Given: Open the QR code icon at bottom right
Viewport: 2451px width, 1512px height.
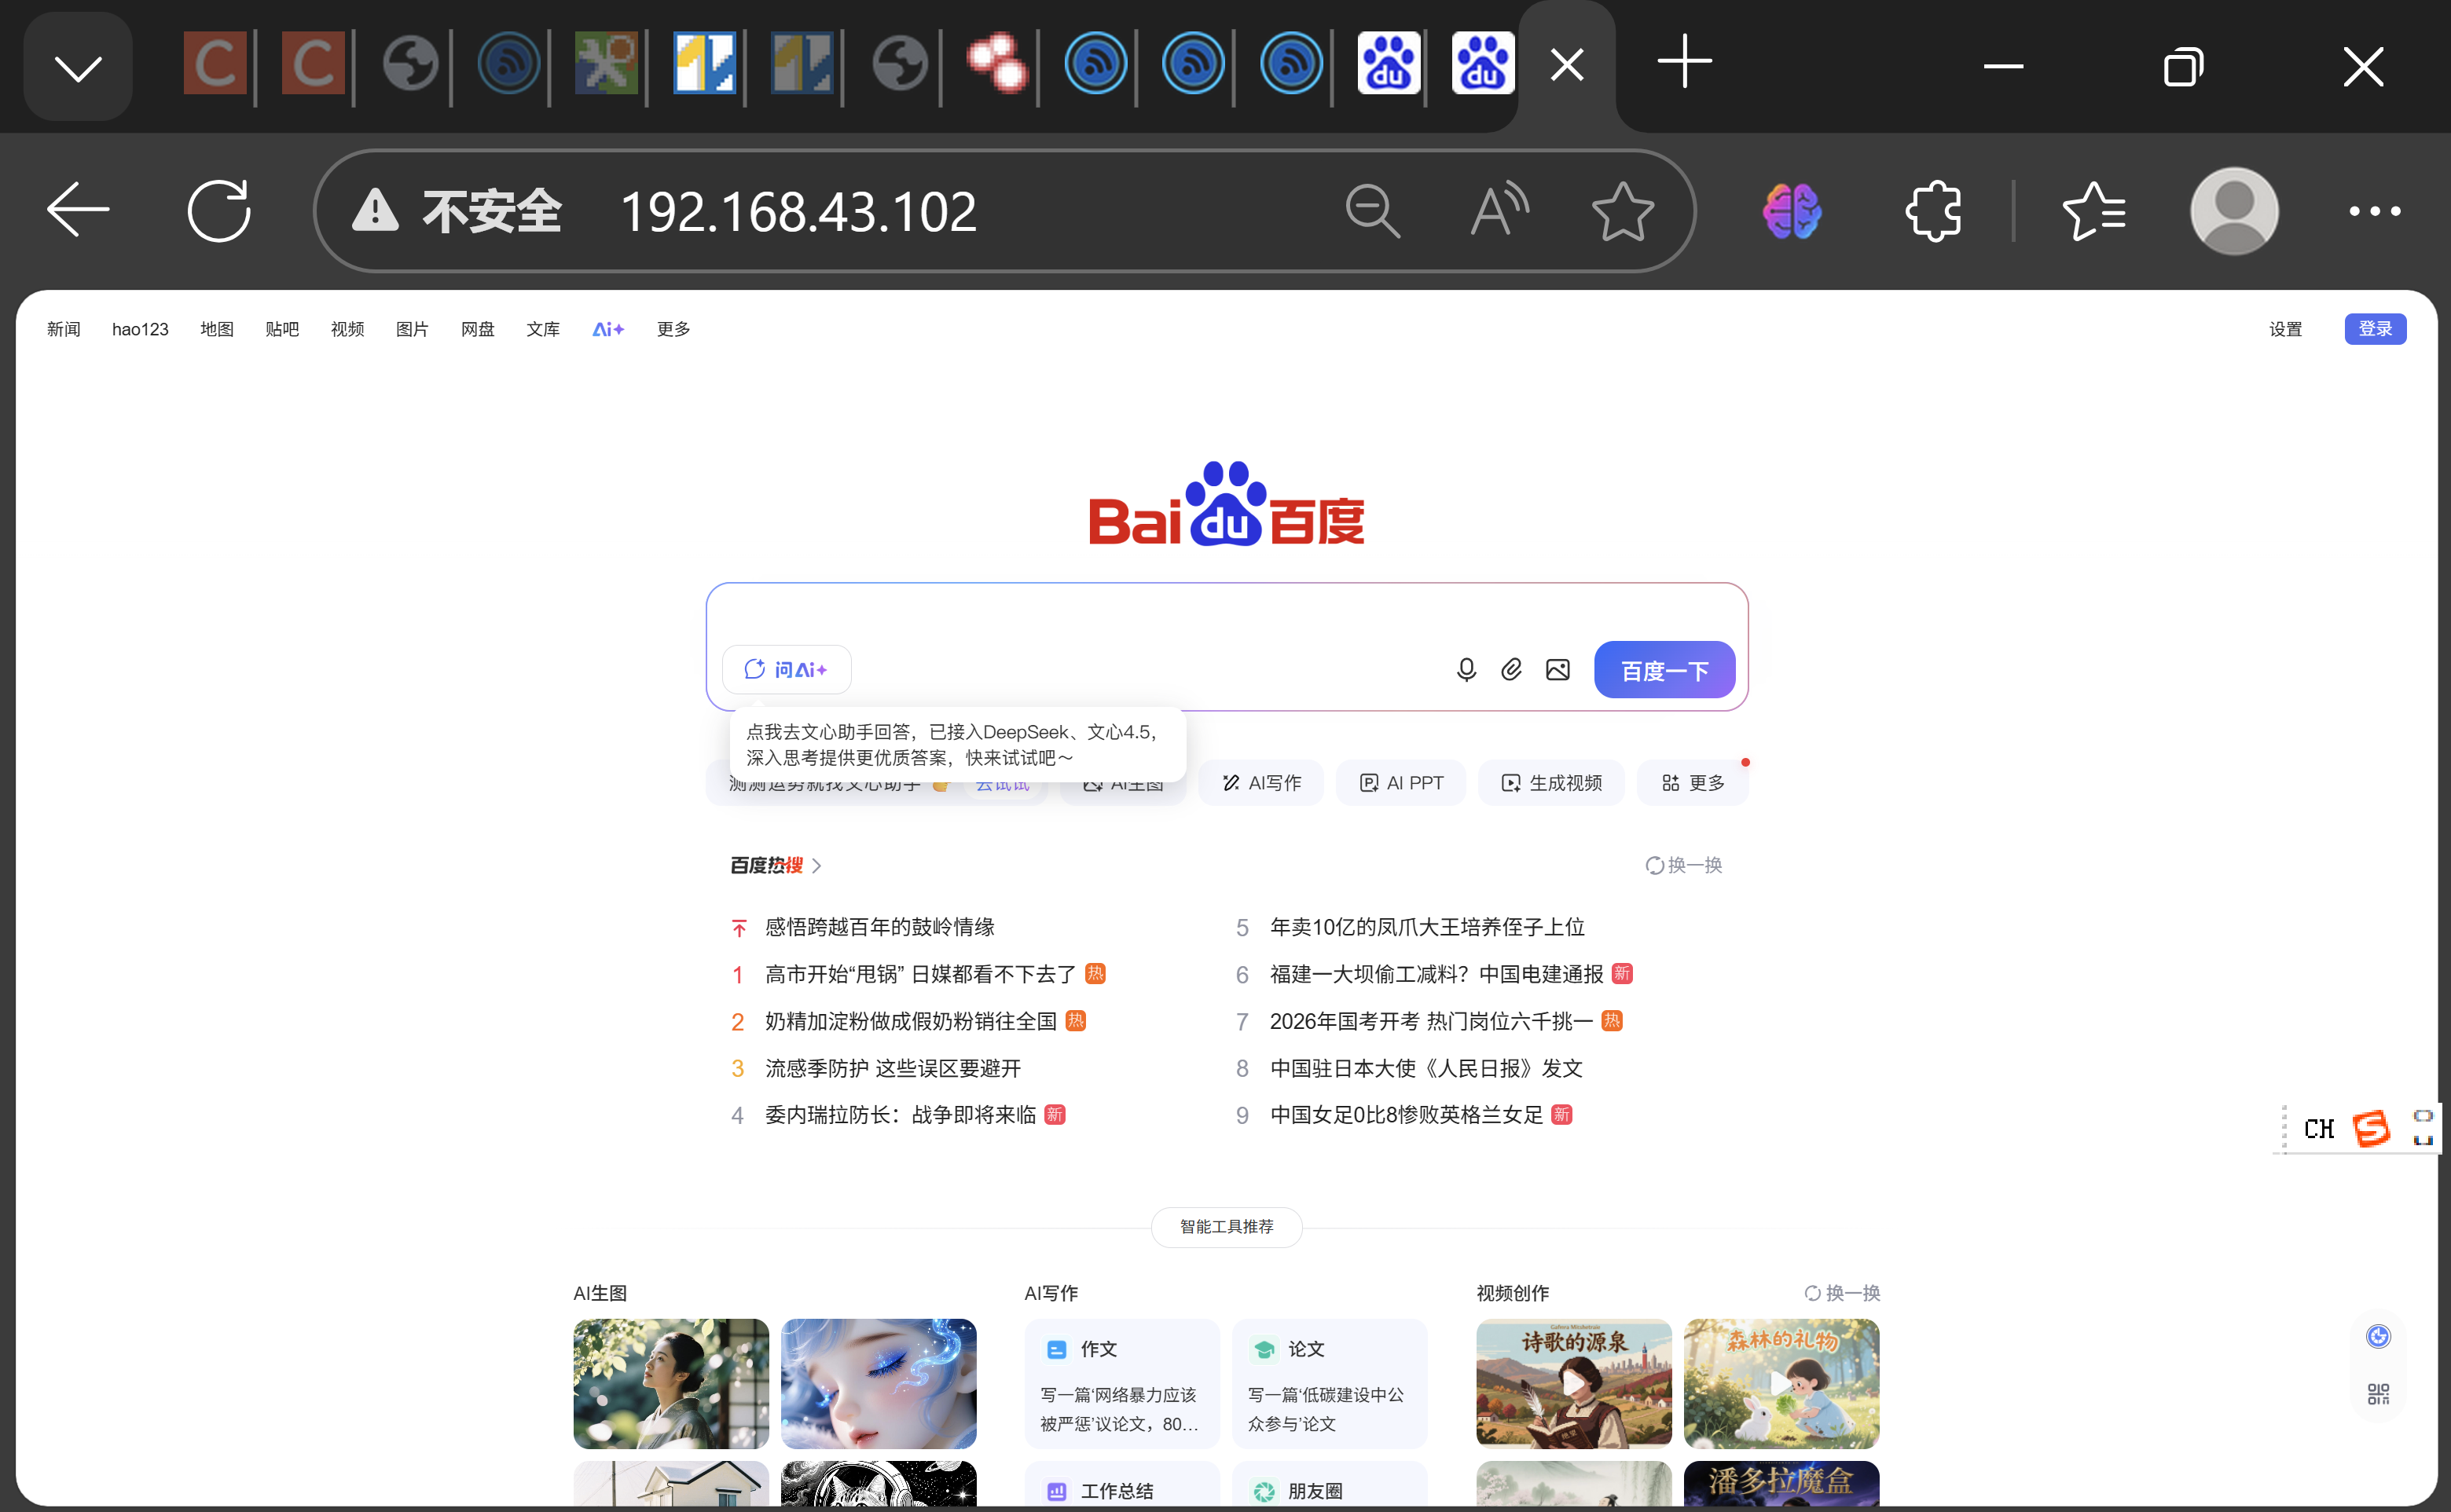Looking at the screenshot, I should (x=2379, y=1394).
